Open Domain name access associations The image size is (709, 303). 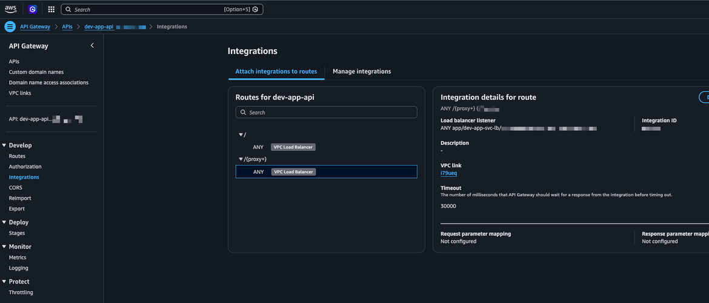(49, 82)
